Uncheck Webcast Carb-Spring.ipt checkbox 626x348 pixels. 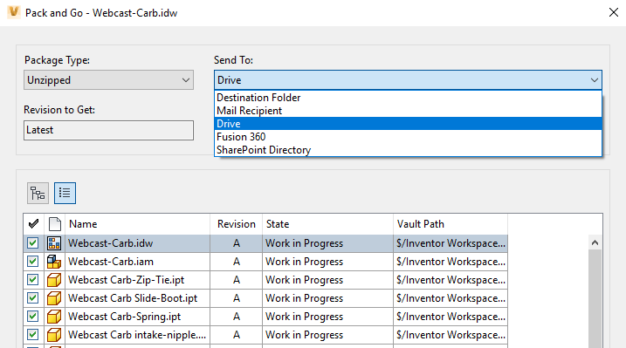click(32, 316)
